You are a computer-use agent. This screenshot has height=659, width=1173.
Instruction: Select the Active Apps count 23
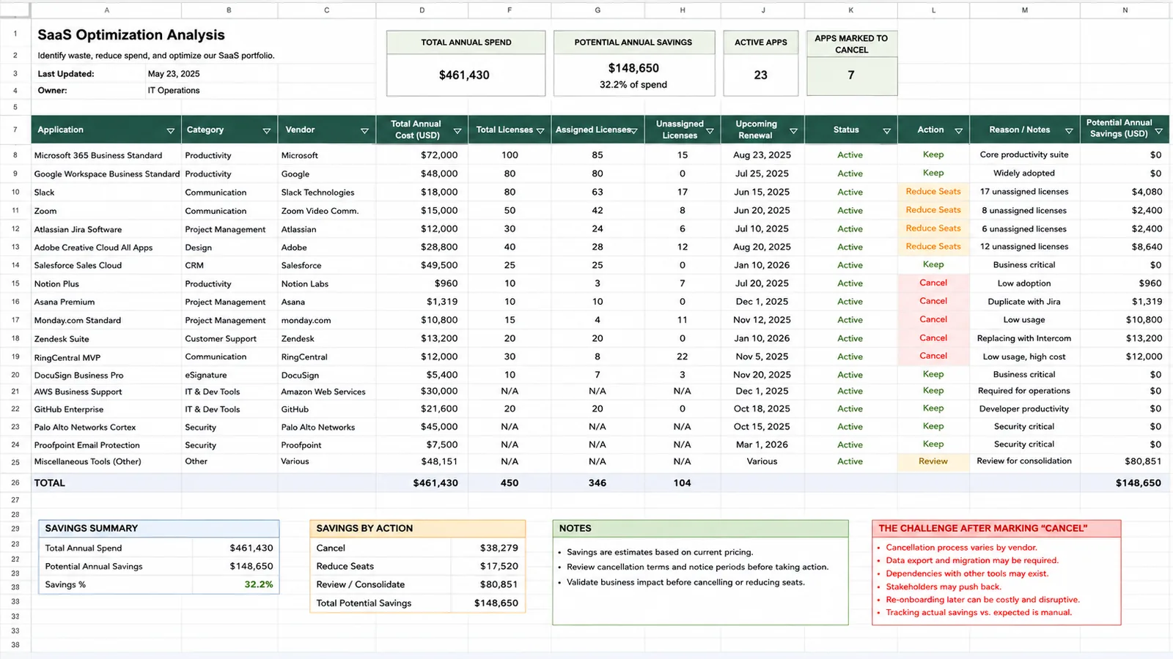coord(761,75)
